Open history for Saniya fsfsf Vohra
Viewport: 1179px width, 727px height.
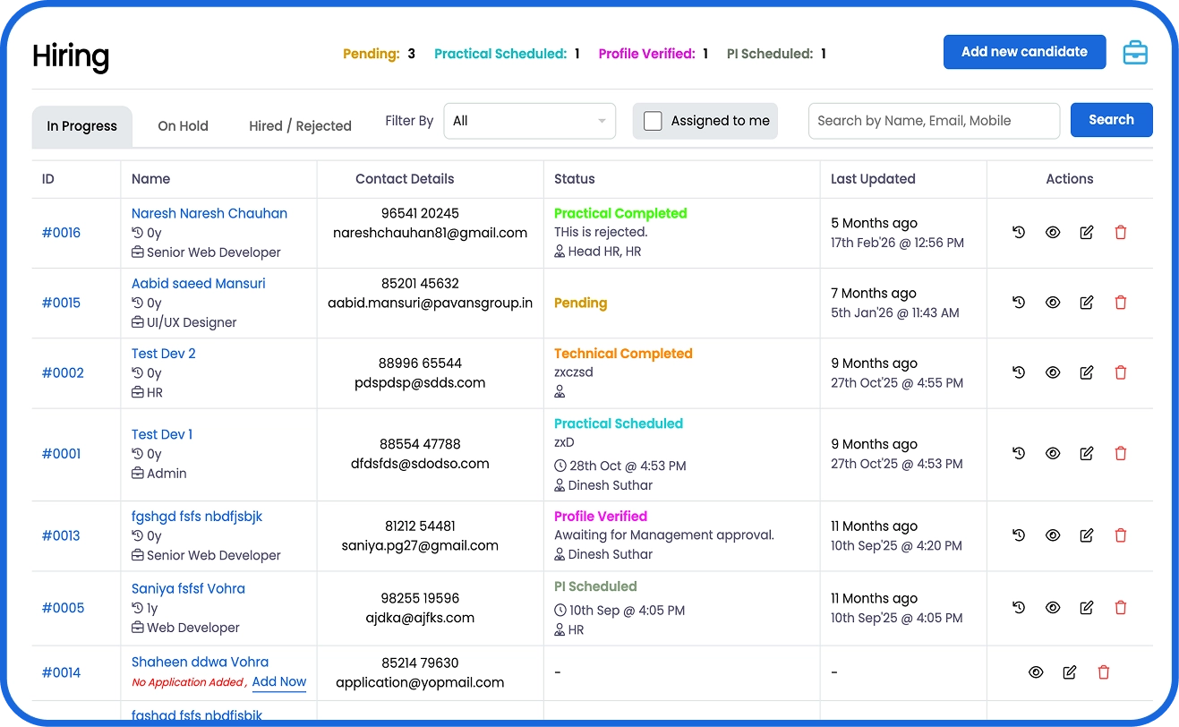pos(1019,608)
